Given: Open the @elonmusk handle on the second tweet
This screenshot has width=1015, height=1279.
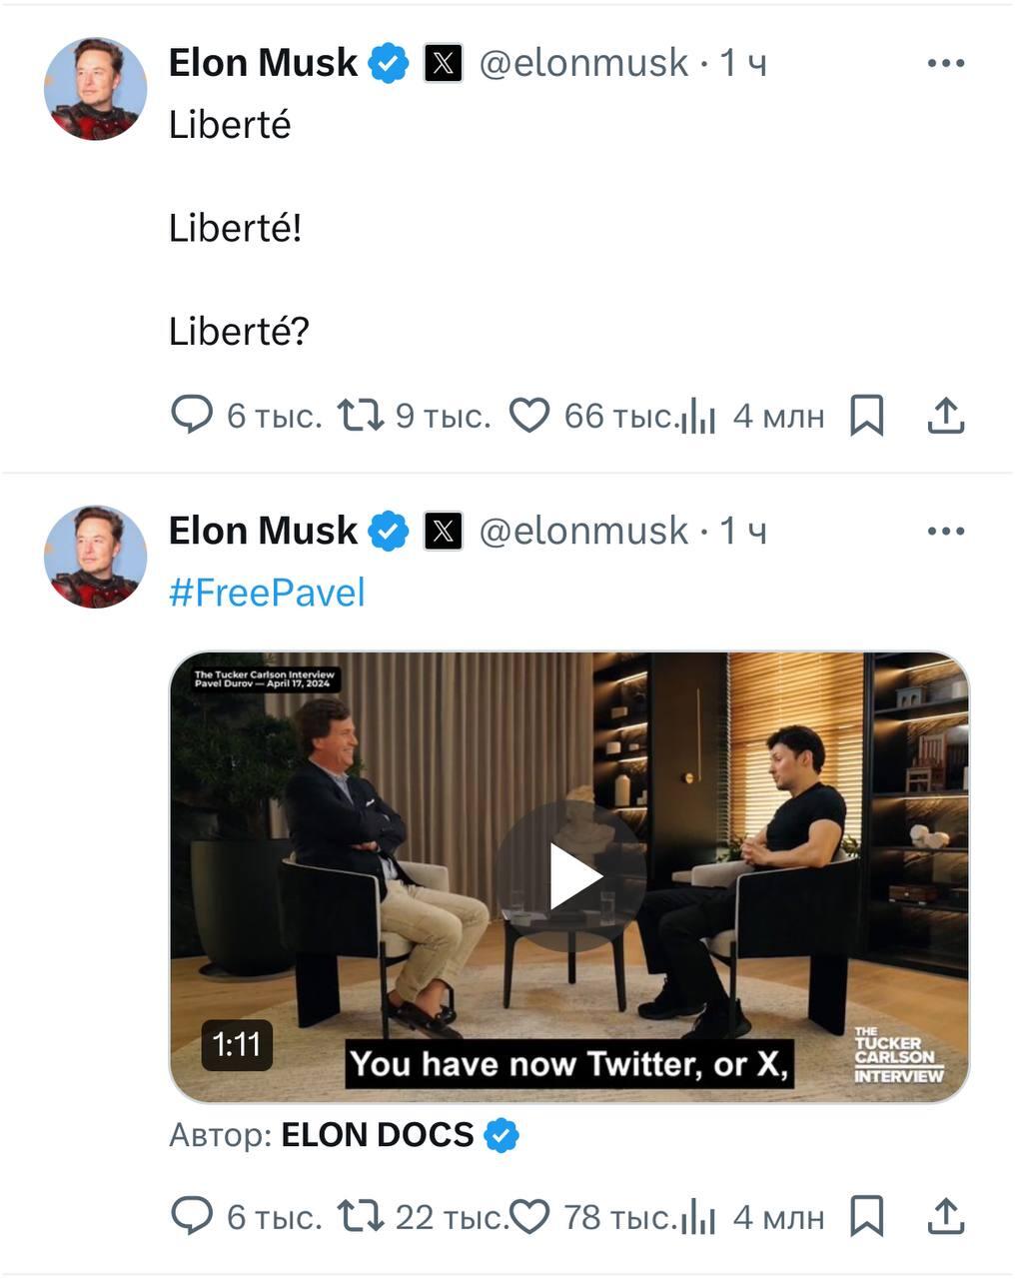Looking at the screenshot, I should coord(583,531).
